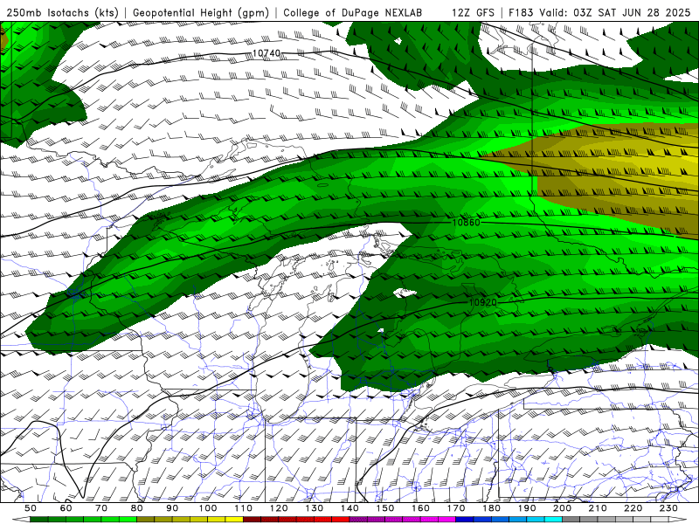Click the 200 value on the color scale
699x524 pixels.
coord(562,508)
